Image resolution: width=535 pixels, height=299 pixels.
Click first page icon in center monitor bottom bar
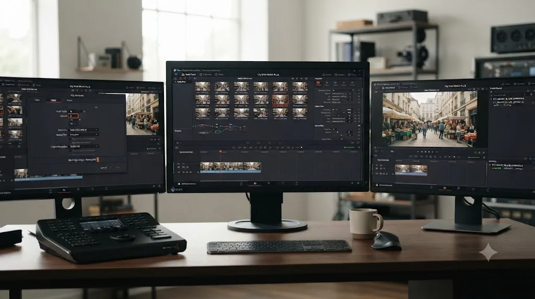pyautogui.click(x=241, y=183)
